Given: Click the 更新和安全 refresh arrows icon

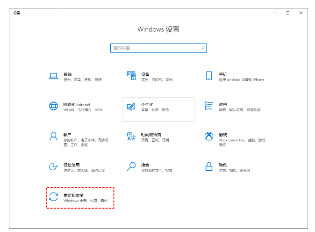Looking at the screenshot, I should [x=53, y=197].
